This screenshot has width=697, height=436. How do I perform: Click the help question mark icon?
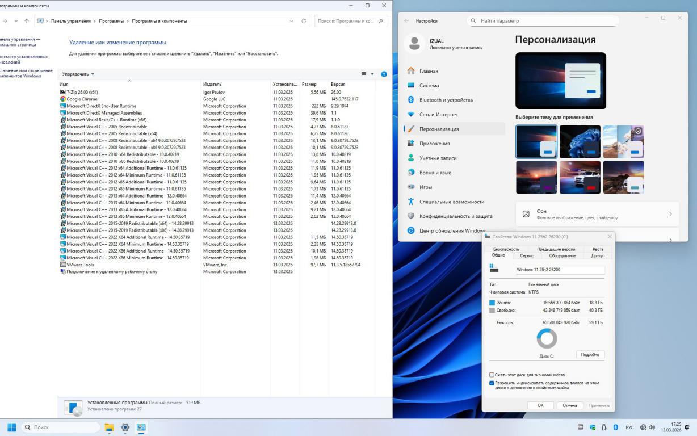click(x=384, y=74)
